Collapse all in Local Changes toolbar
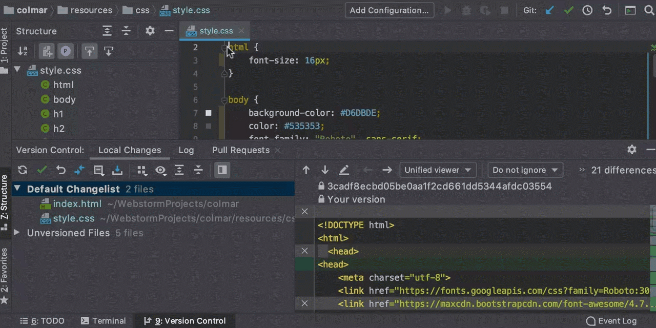The height and width of the screenshot is (328, 656). coord(198,170)
